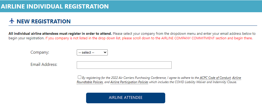Click the blue divider under New Registration
This screenshot has width=262, height=107.
(x=133, y=25)
